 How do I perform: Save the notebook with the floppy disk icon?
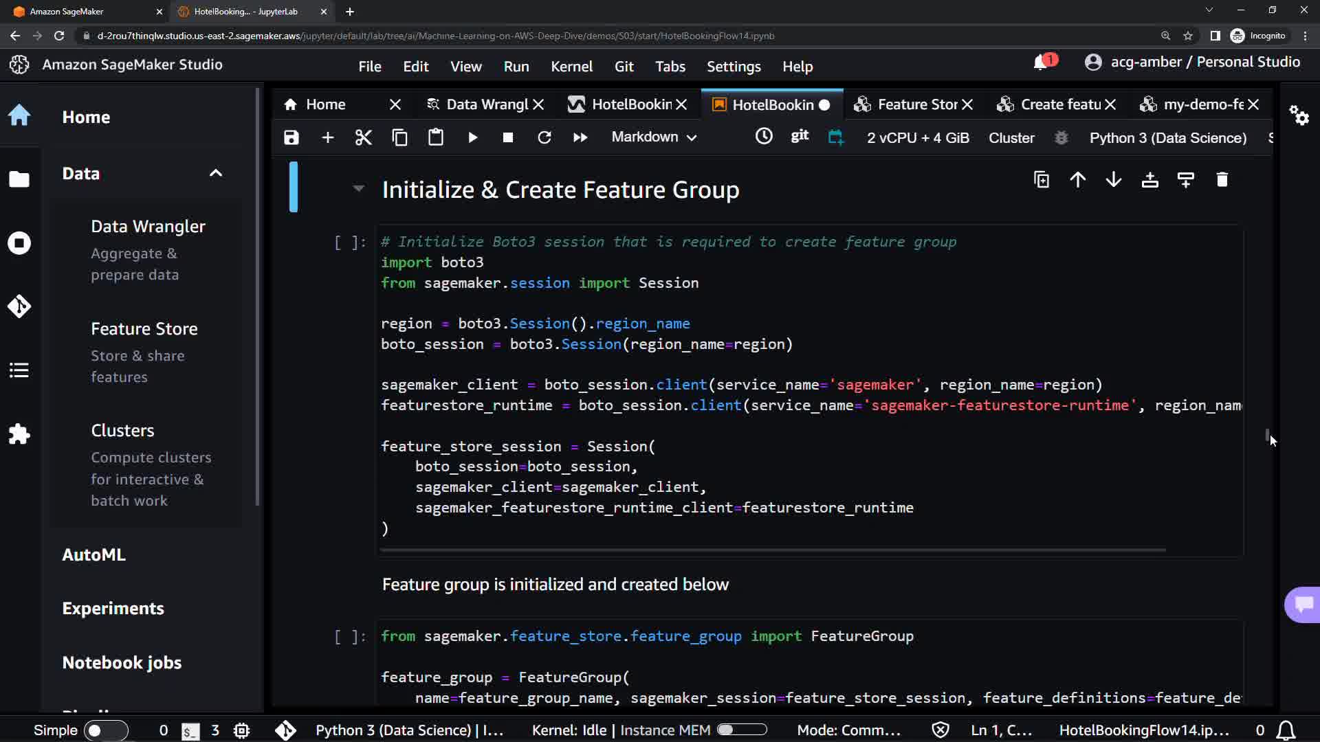(x=291, y=137)
